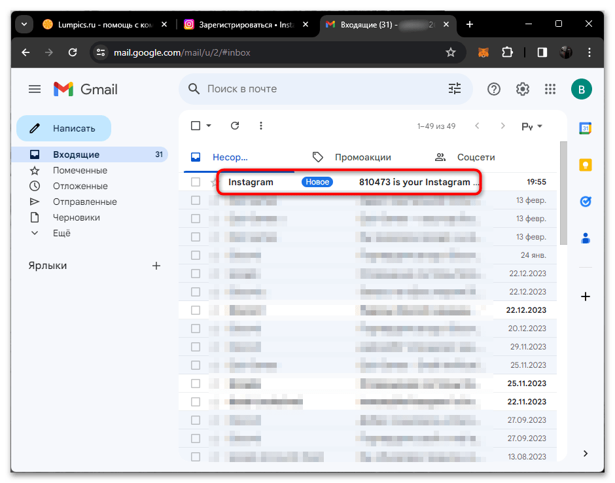
Task: Open input language Ру dropdown
Action: tap(532, 126)
